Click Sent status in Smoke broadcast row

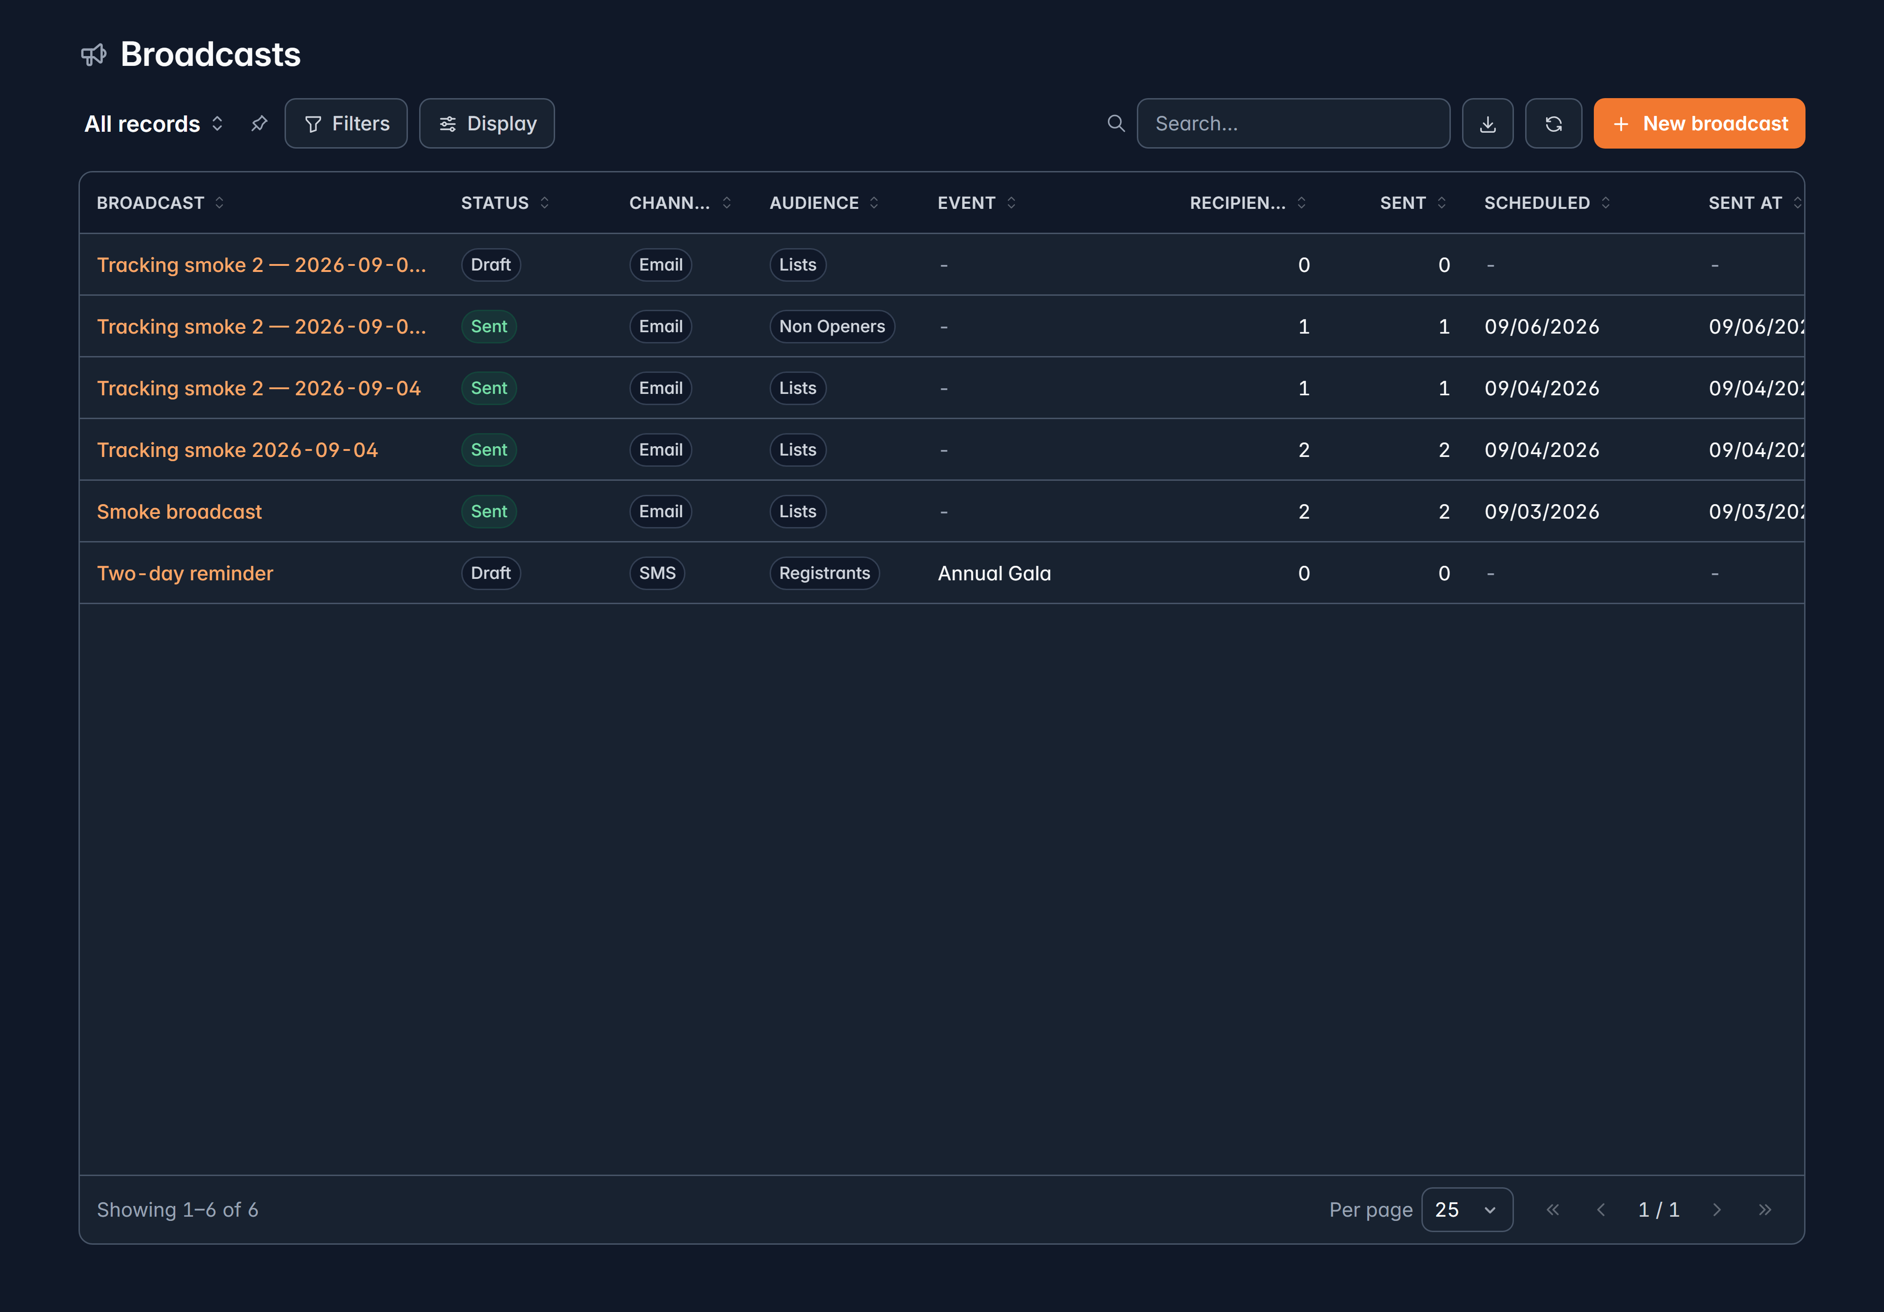[489, 511]
